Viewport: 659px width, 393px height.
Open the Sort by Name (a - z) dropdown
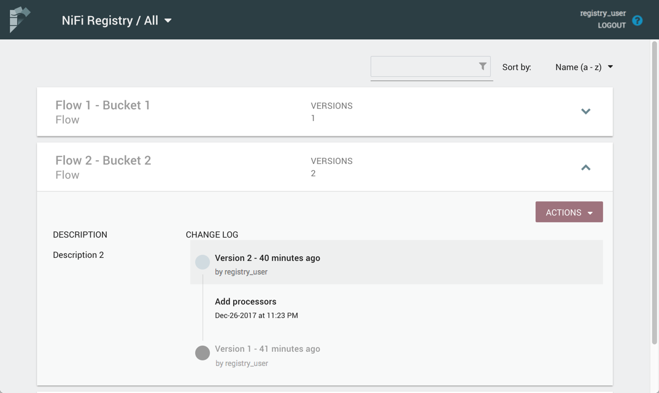tap(584, 67)
